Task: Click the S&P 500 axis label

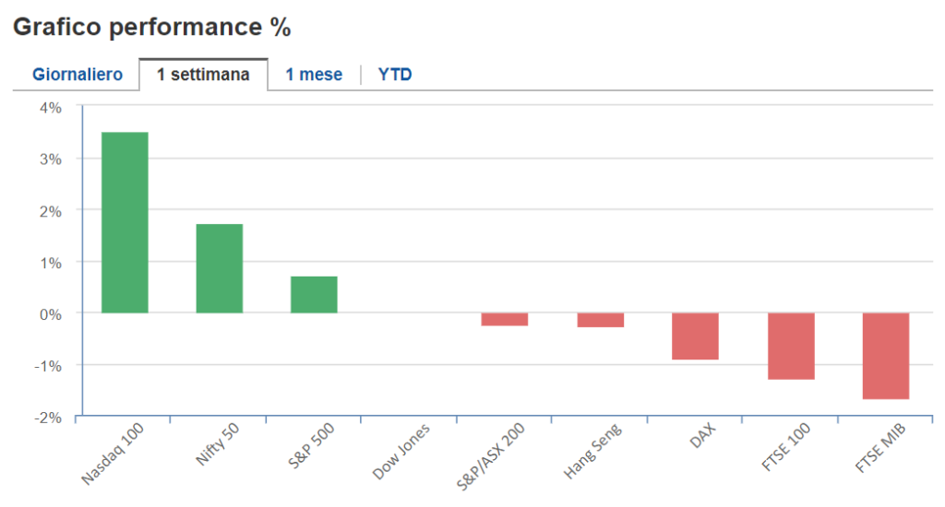Action: [x=311, y=446]
